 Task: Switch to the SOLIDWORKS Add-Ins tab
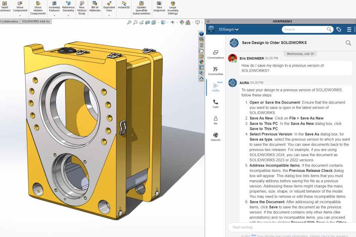point(36,21)
